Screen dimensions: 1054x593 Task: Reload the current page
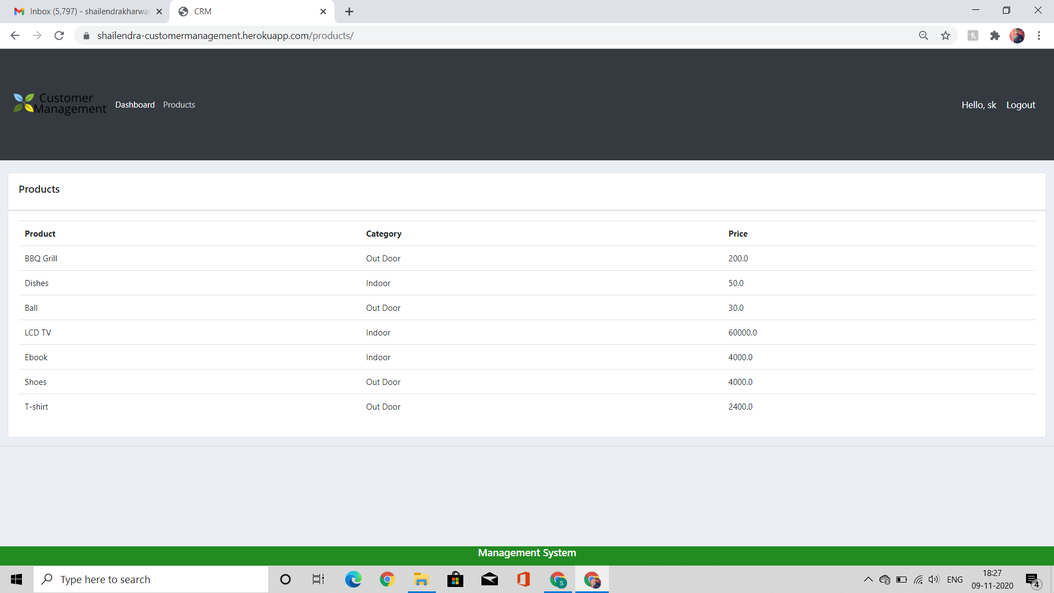(59, 35)
